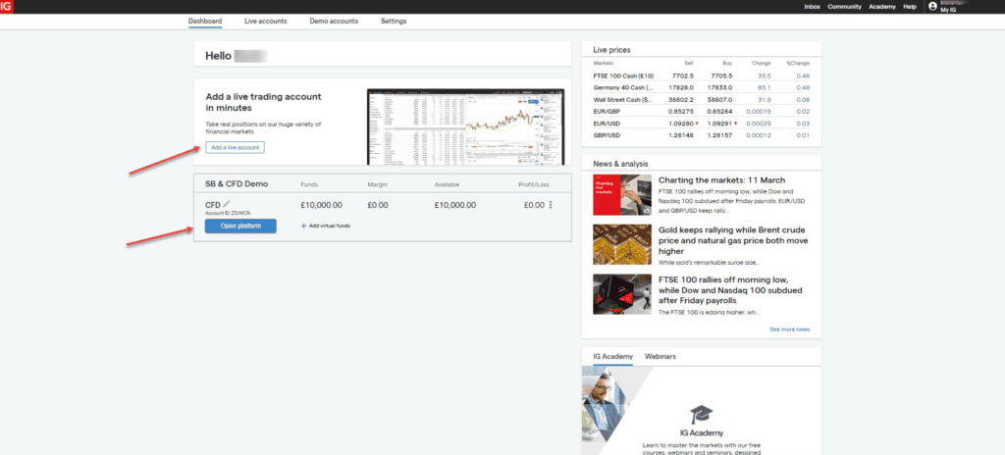
Task: Click EUR/GBP sell price 0.85275
Action: (x=681, y=112)
